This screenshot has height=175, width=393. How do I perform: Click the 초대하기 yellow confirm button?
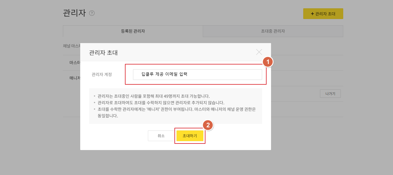[190, 136]
